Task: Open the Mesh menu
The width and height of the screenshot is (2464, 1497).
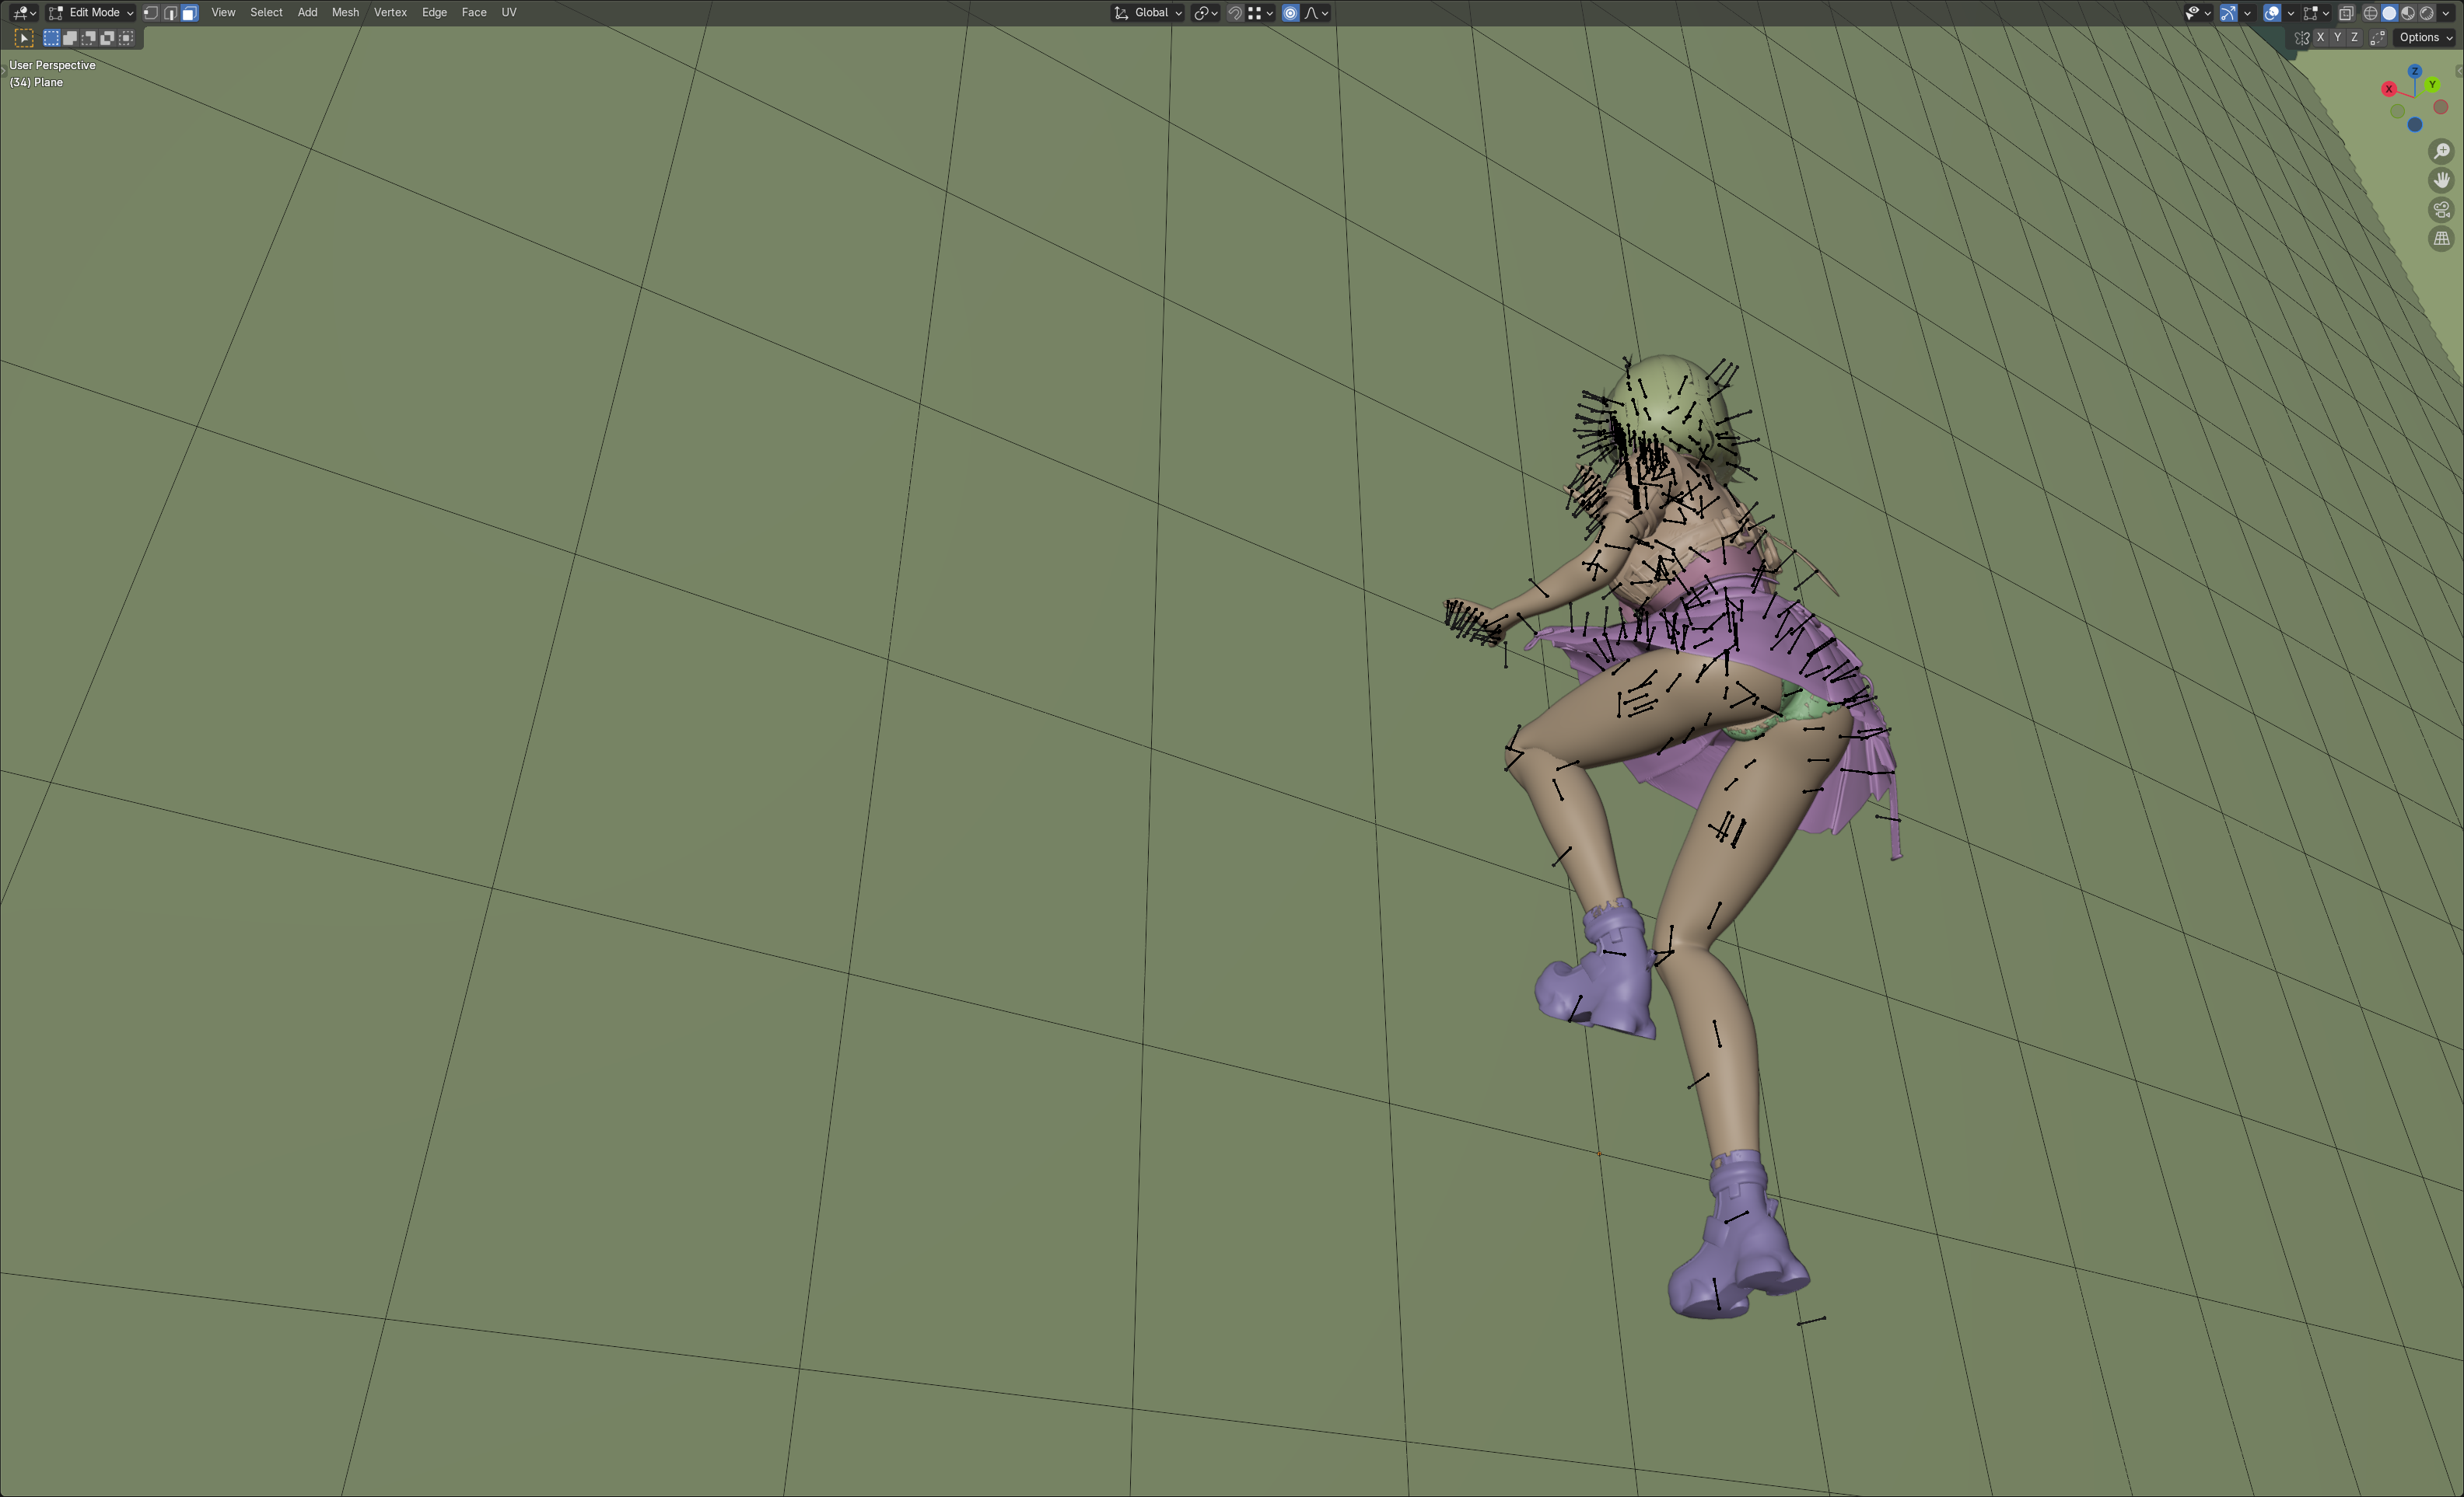Action: click(x=345, y=13)
